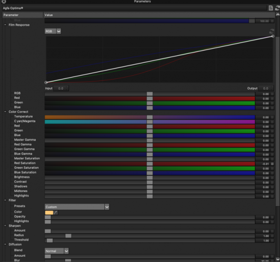The width and height of the screenshot is (280, 262).
Task: Click the Highlights slider handle under Color Correct
Action: pyautogui.click(x=149, y=196)
